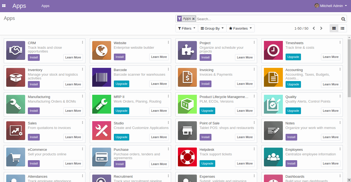The image size is (351, 182).
Task: Go to next page arrow
Action: 321,28
